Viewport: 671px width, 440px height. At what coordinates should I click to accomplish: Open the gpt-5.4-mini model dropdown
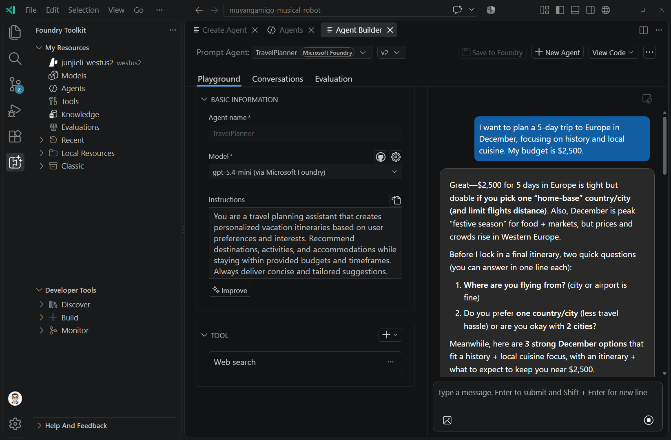click(305, 172)
